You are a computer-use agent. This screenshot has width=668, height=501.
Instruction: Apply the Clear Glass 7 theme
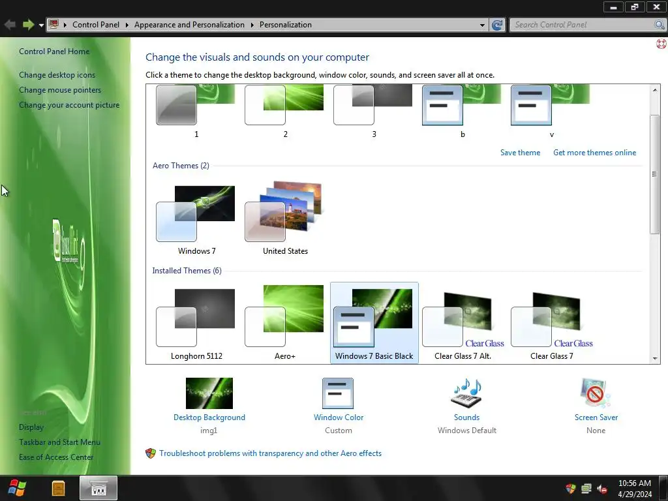(551, 324)
